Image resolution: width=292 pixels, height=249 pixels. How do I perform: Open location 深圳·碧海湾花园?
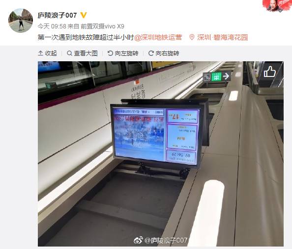click(223, 38)
